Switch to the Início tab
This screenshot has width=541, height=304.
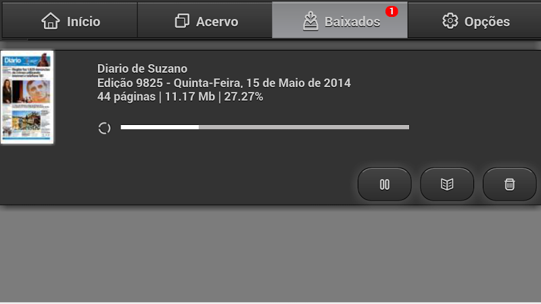(x=70, y=20)
